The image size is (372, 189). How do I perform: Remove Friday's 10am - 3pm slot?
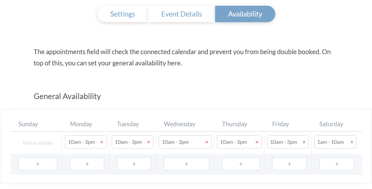coord(304,142)
